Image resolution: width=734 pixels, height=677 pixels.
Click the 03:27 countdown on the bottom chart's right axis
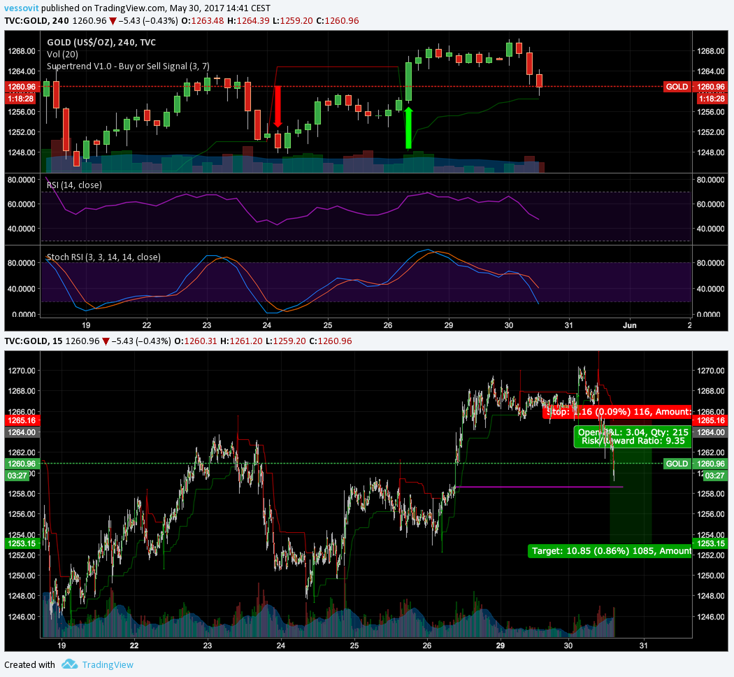(714, 476)
